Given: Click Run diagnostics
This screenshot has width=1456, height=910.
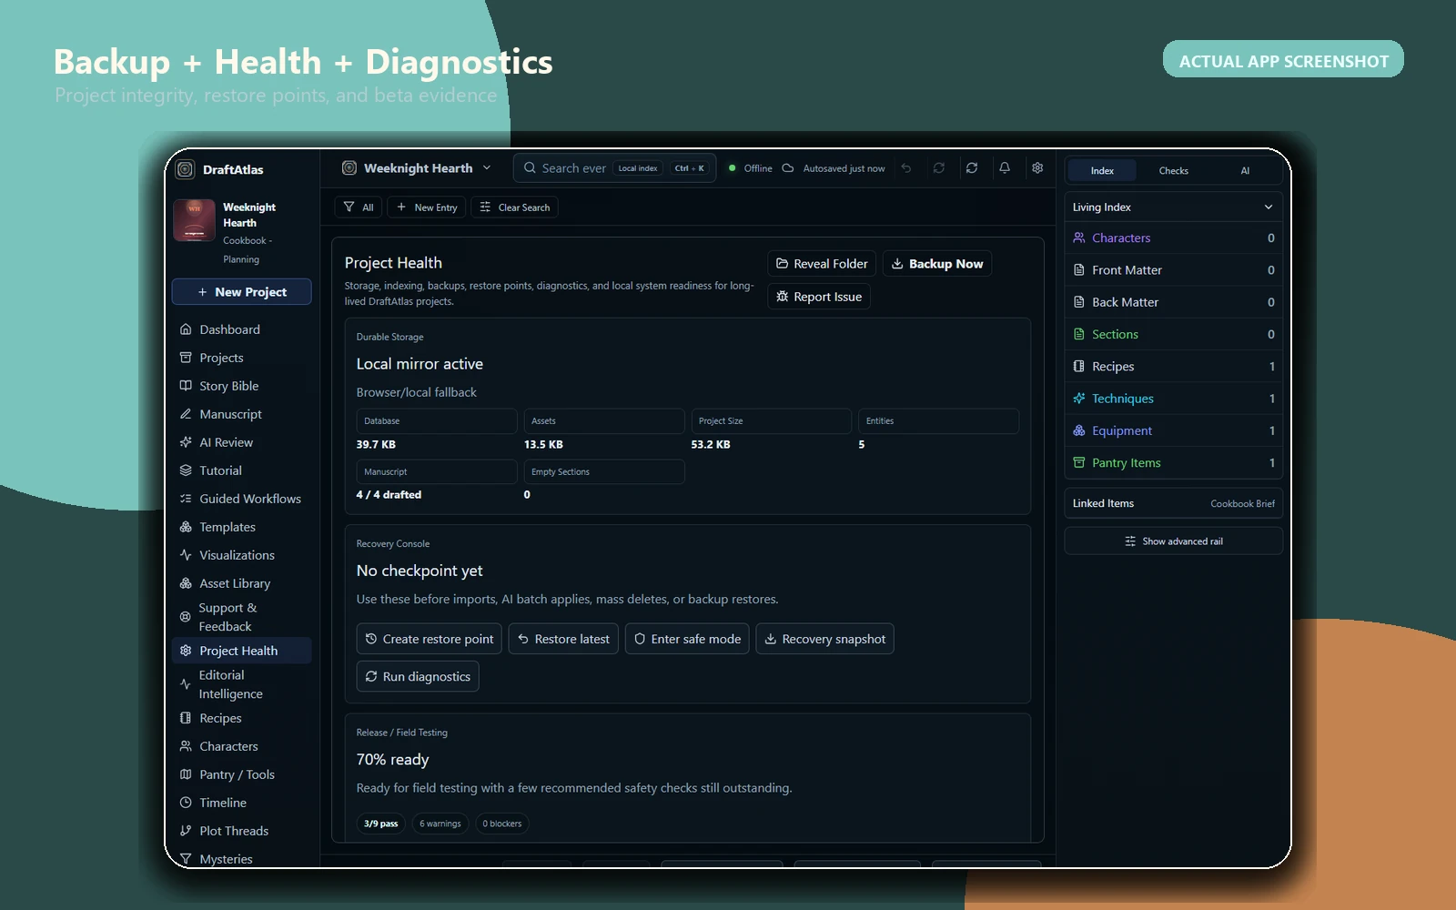Looking at the screenshot, I should click(x=418, y=676).
